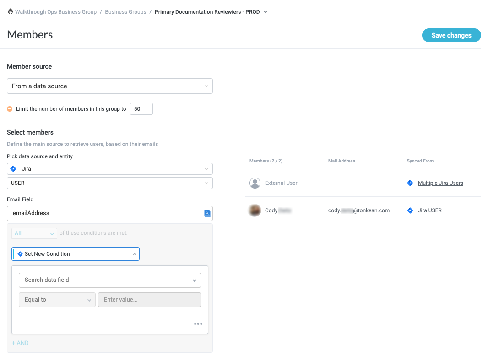Navigate to Business Groups breadcrumb
Image resolution: width=488 pixels, height=361 pixels.
point(125,12)
